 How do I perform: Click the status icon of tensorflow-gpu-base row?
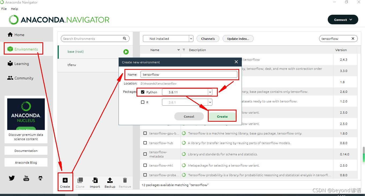(x=184, y=133)
